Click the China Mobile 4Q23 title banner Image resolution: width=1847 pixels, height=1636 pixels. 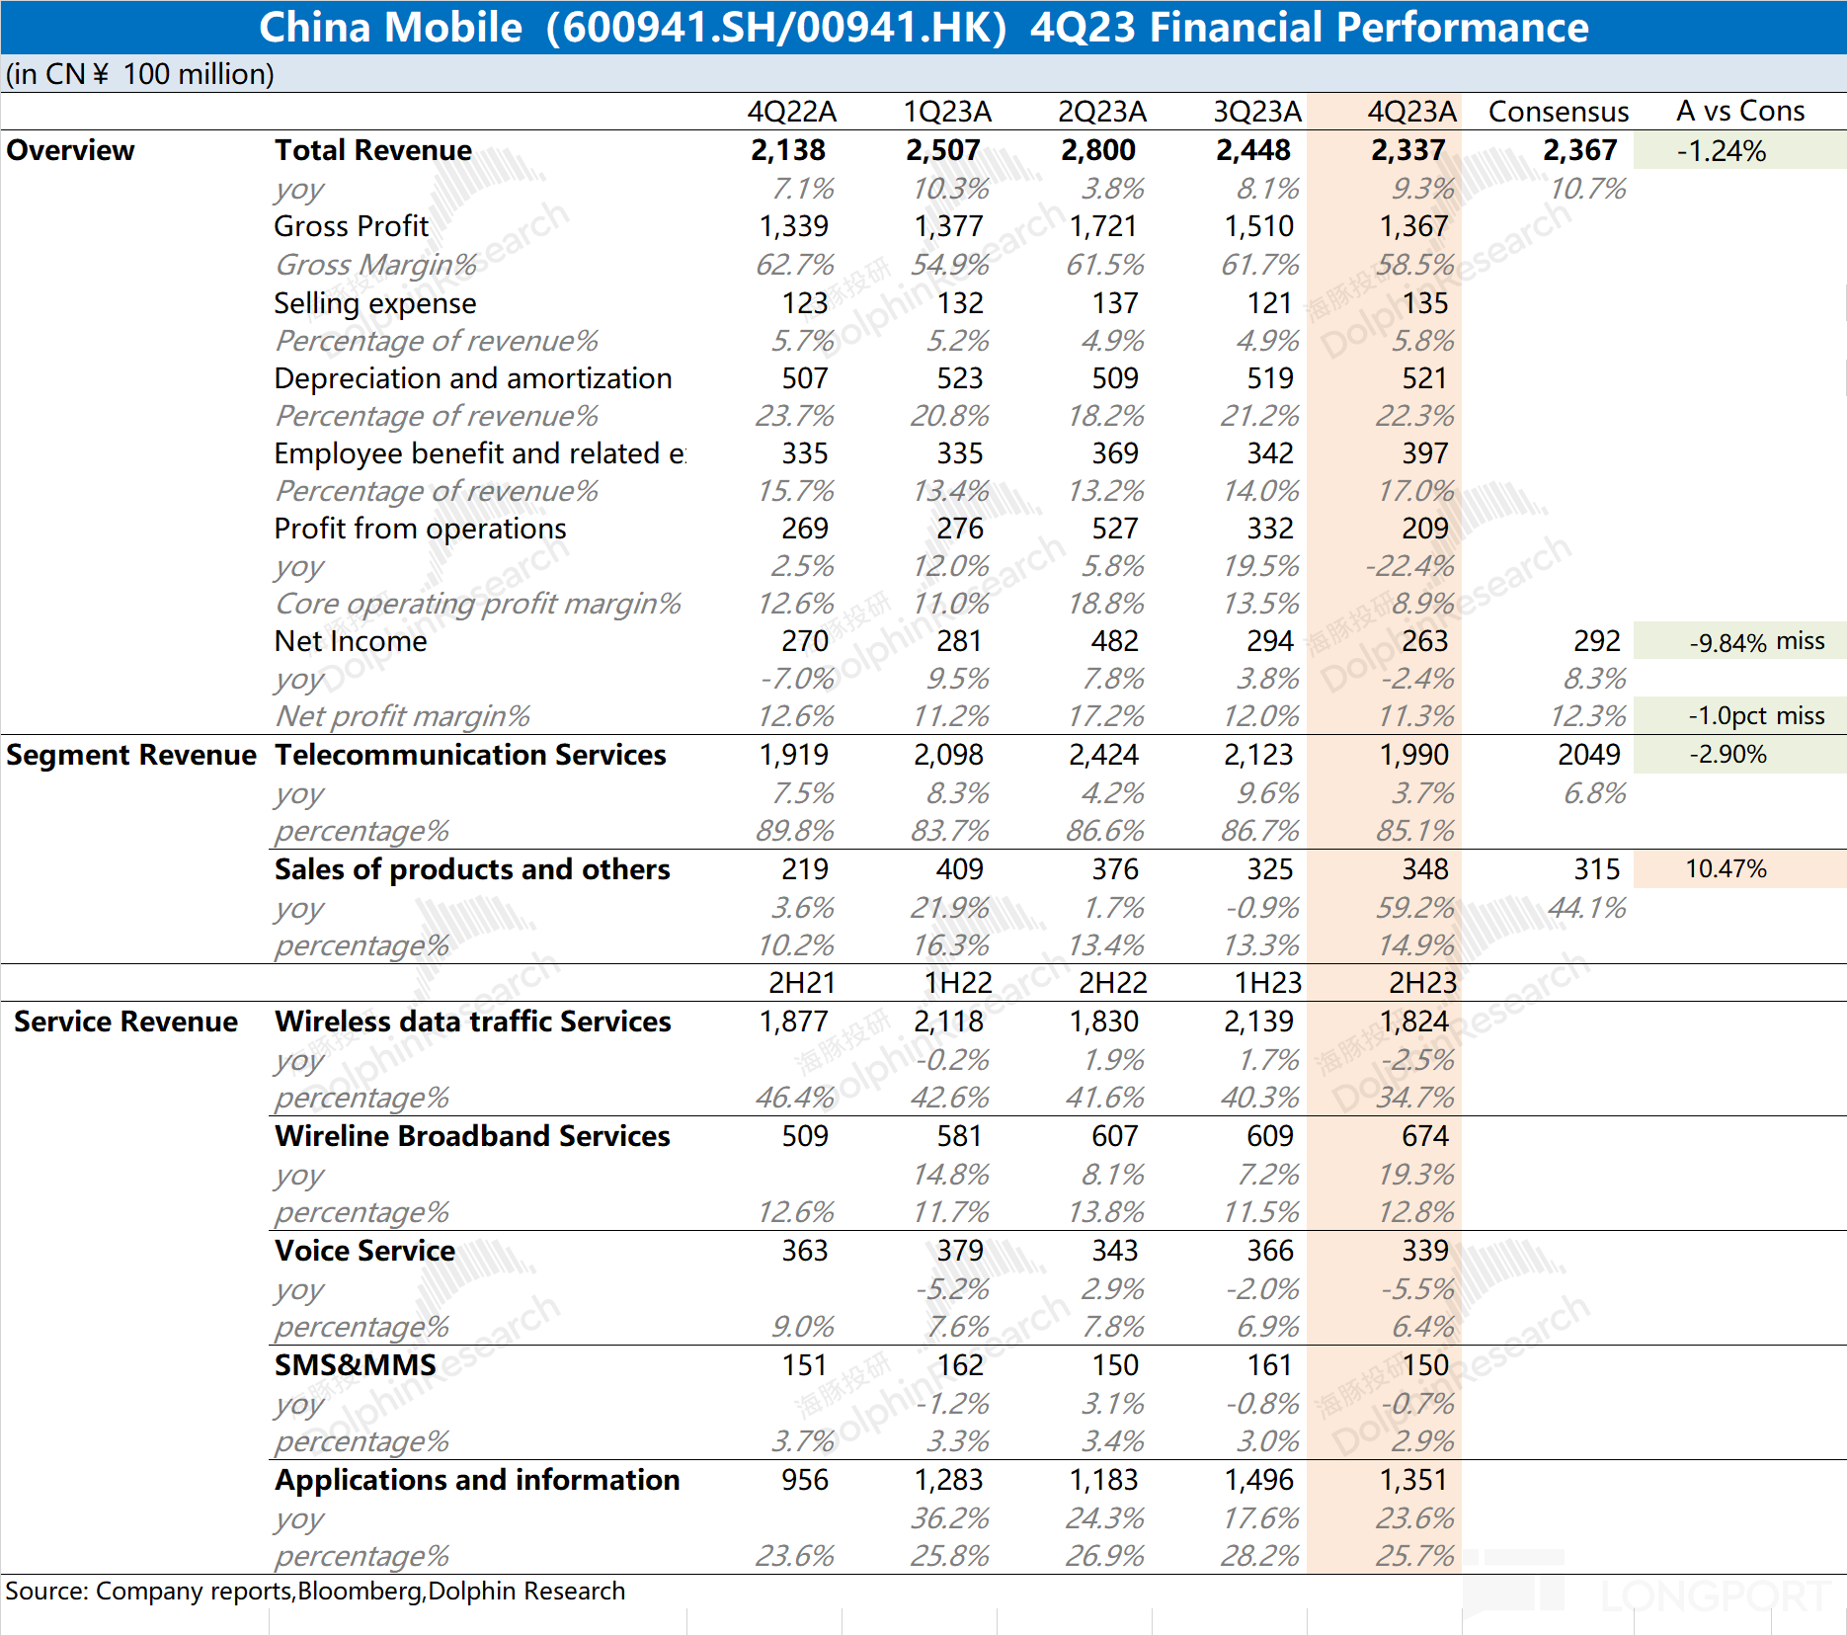[923, 28]
